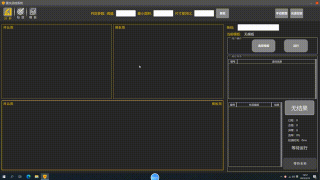Open the 模板 template icon
Image resolution: width=320 pixels, height=180 pixels.
[x=32, y=13]
